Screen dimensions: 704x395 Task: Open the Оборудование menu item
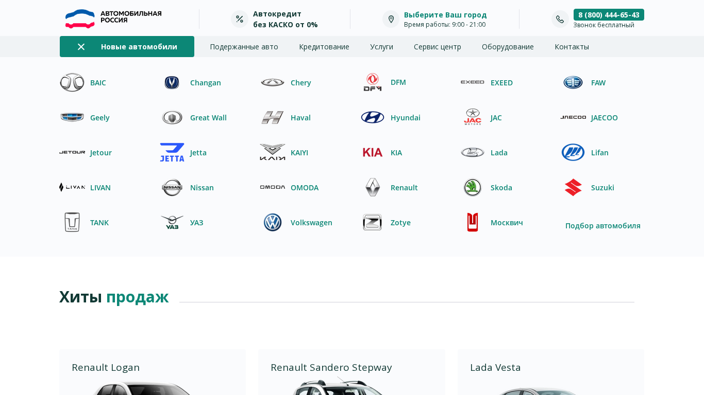point(508,47)
